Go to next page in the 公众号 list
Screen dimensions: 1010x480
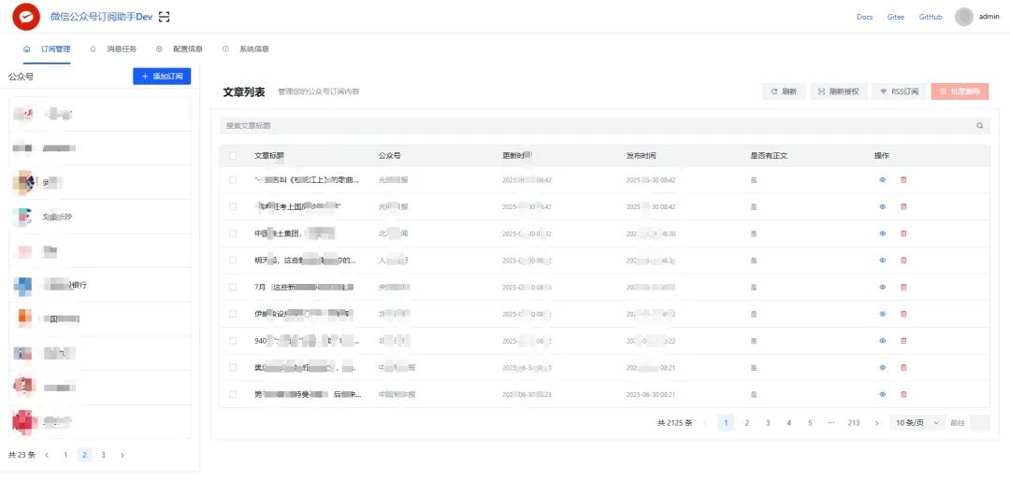123,455
